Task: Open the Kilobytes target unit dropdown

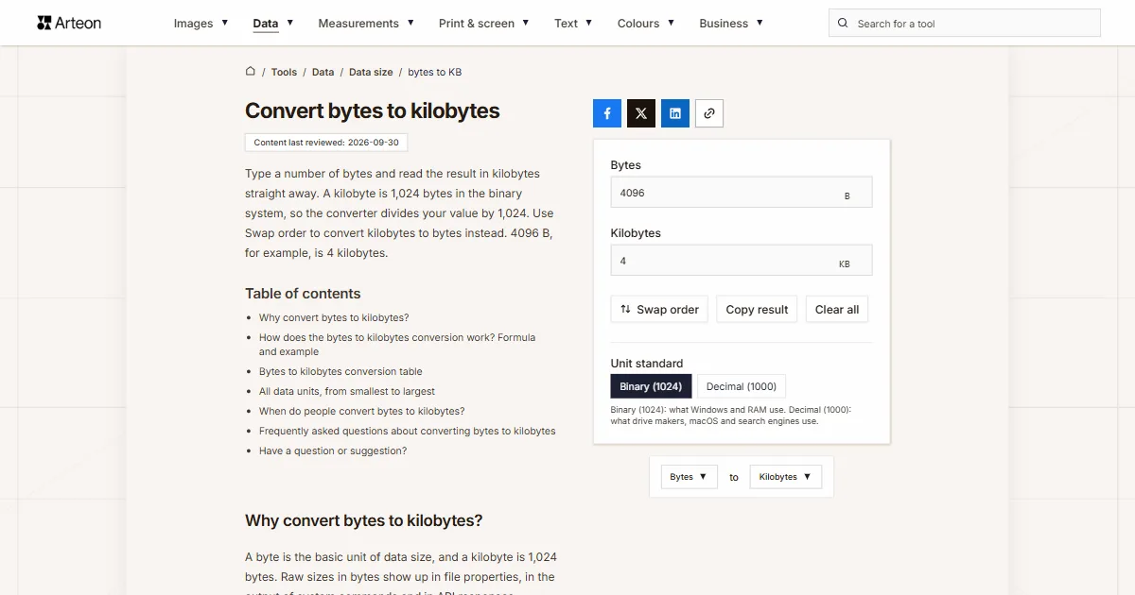Action: tap(785, 477)
